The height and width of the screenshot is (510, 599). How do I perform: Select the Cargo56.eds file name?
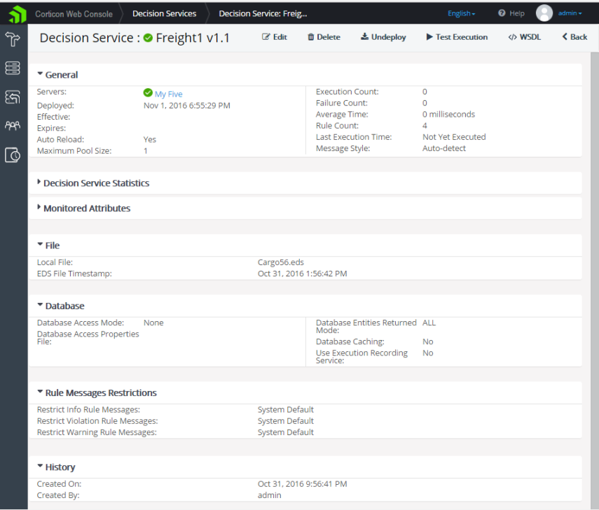(x=281, y=262)
